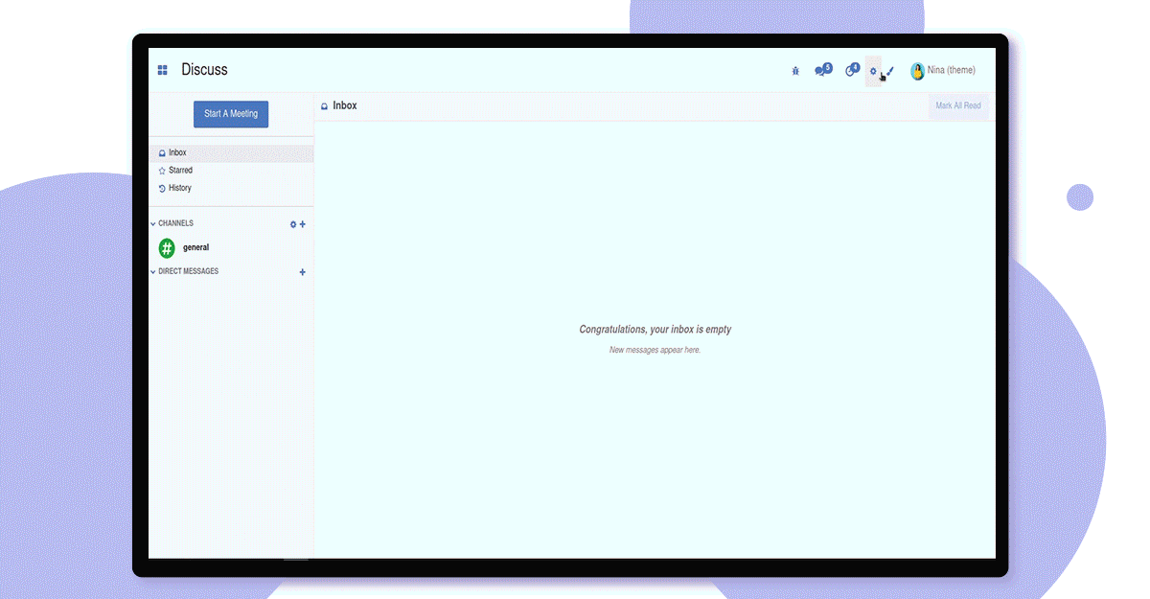Open activities clock icon with badge 4
This screenshot has height=599, width=1150.
852,70
